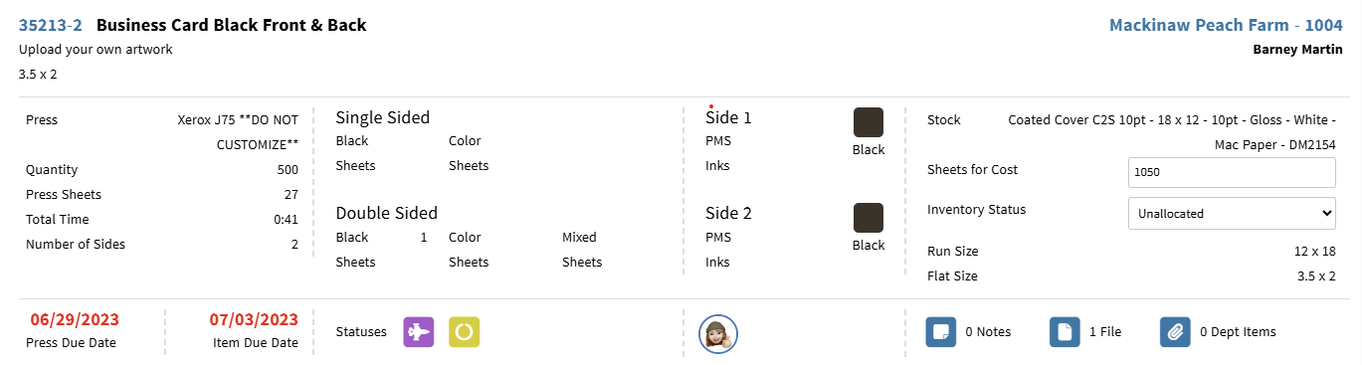Open the 0 Notes icon
1362x365 pixels.
point(941,332)
